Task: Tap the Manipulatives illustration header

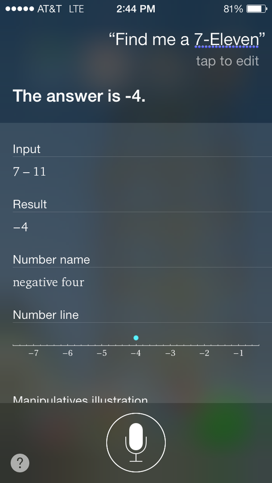Action: (x=80, y=399)
